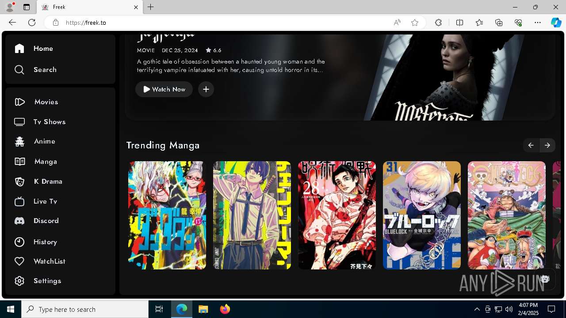Select the Live Tv icon
This screenshot has width=566, height=318.
point(19,201)
